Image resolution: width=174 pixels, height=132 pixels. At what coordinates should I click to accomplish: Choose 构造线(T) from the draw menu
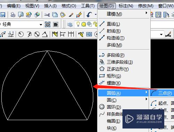(x=124, y=38)
